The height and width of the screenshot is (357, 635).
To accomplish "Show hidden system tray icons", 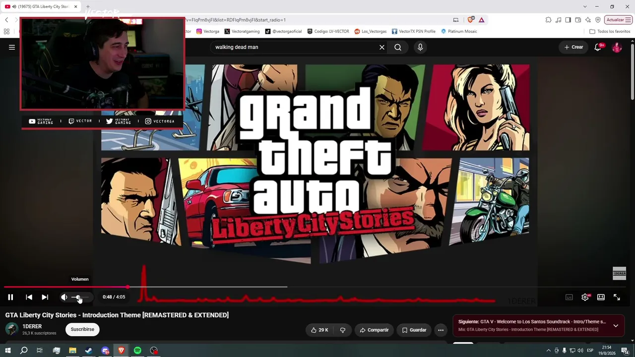I will (548, 351).
